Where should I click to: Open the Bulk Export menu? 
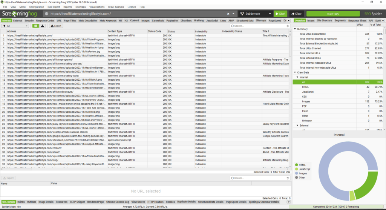coord(54,7)
